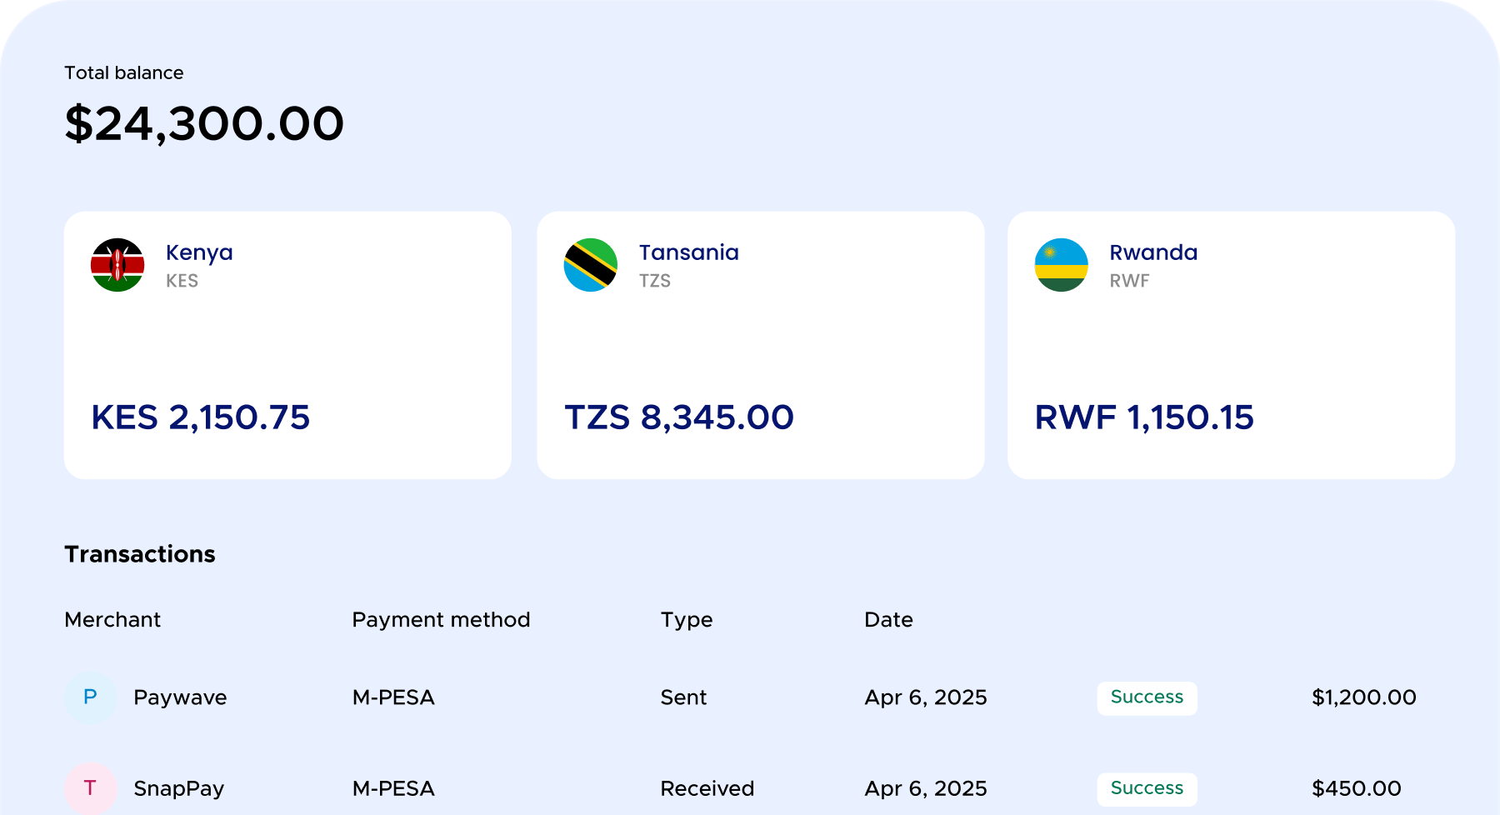Open the Paywave transaction row

point(750,697)
